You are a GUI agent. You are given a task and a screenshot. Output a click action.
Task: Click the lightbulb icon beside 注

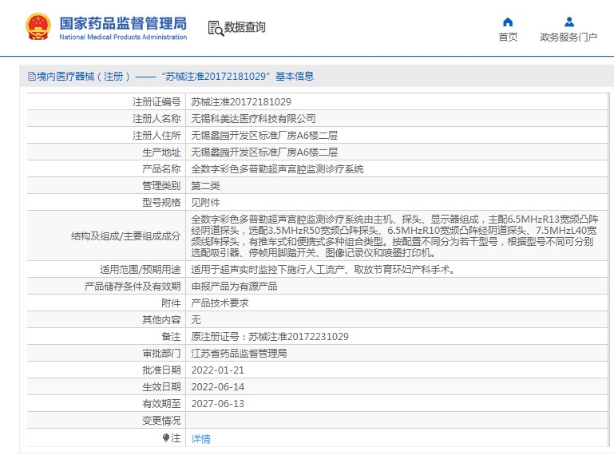pos(166,437)
